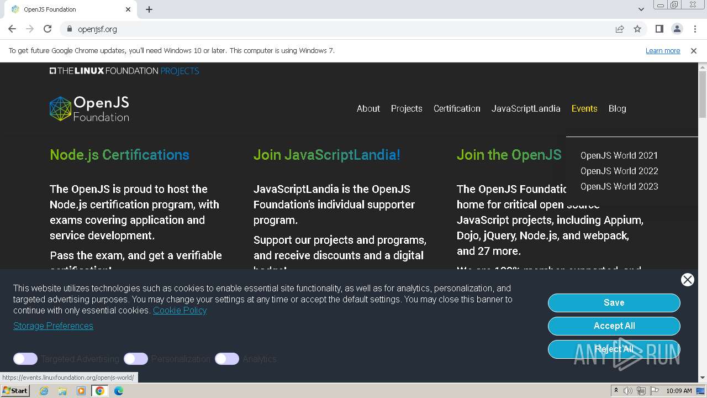Open the Events menu
Image resolution: width=707 pixels, height=398 pixels.
(584, 109)
